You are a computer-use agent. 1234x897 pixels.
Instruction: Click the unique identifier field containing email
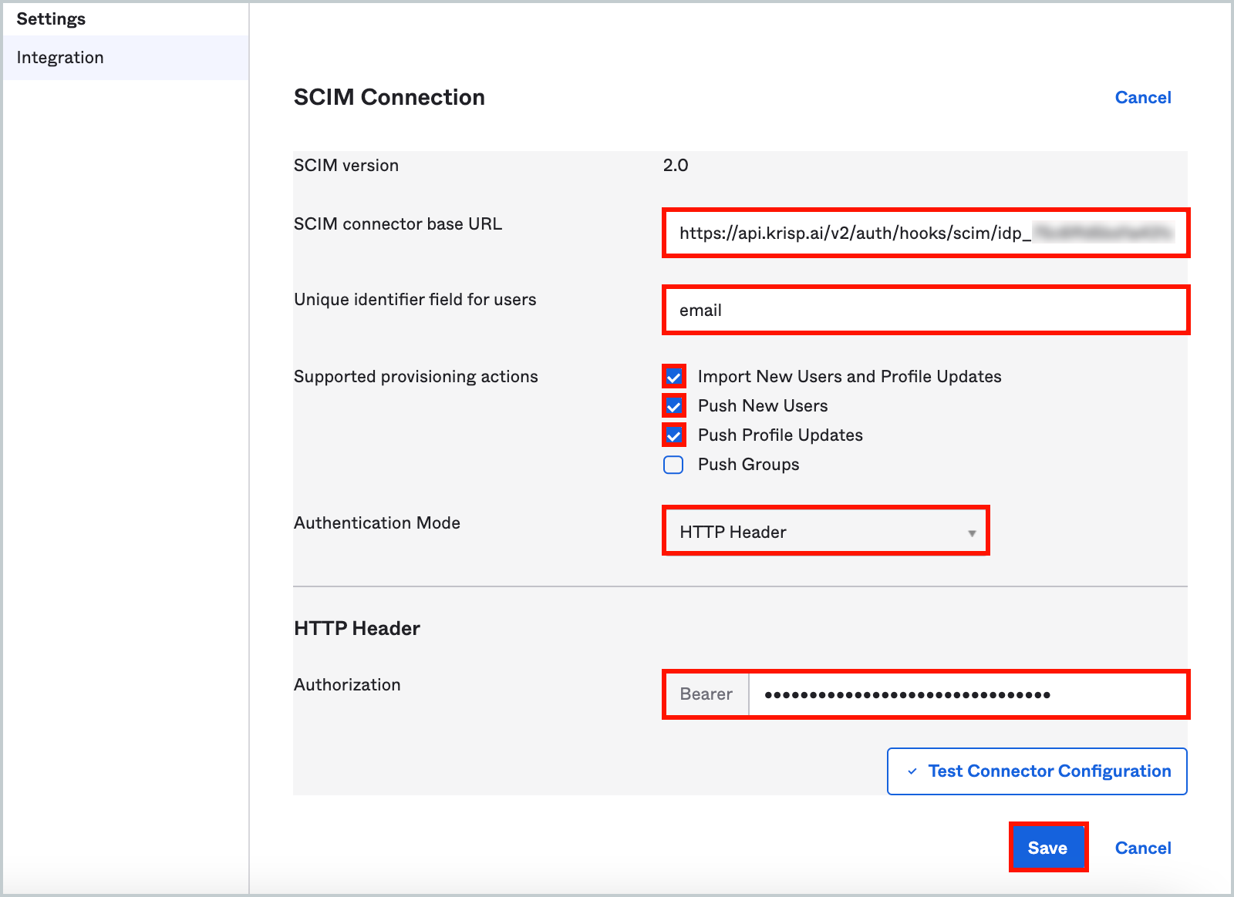[925, 310]
